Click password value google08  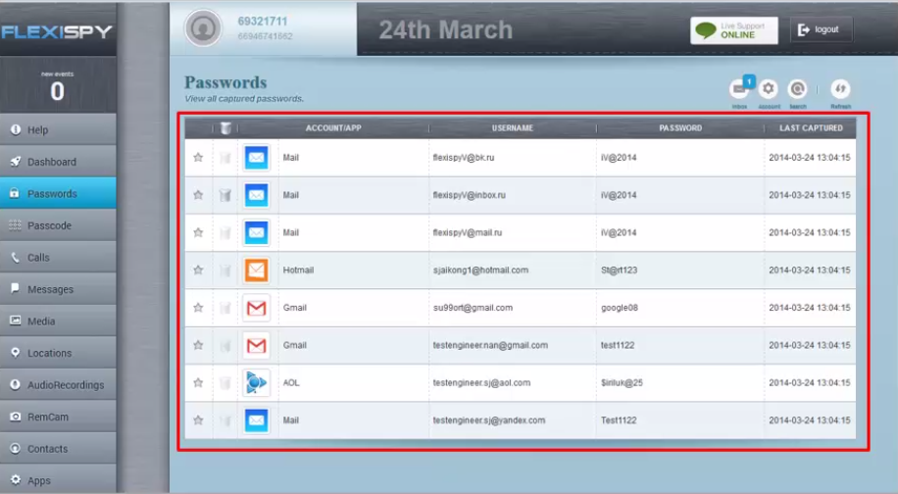tap(620, 308)
